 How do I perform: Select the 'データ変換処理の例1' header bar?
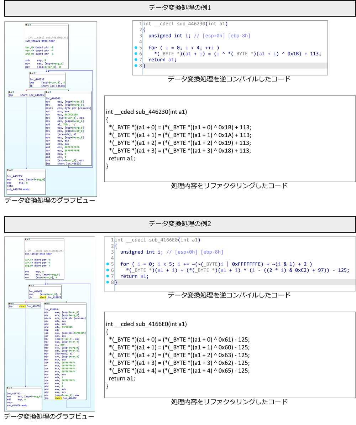coord(180,8)
